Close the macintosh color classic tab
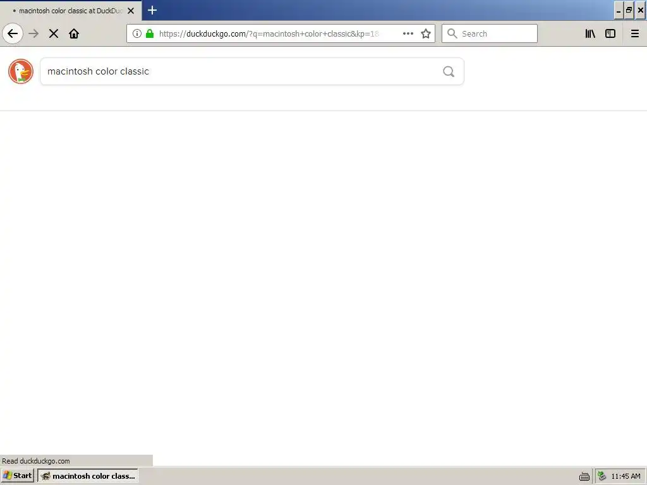The height and width of the screenshot is (485, 647). [x=131, y=11]
